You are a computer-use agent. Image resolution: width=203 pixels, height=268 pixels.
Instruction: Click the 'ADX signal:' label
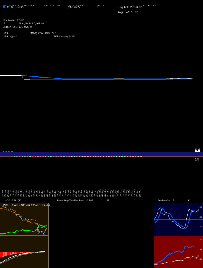[x=10, y=37]
